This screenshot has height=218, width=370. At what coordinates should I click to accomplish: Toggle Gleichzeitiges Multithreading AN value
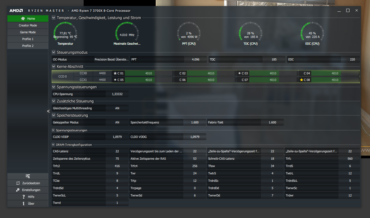point(117,108)
